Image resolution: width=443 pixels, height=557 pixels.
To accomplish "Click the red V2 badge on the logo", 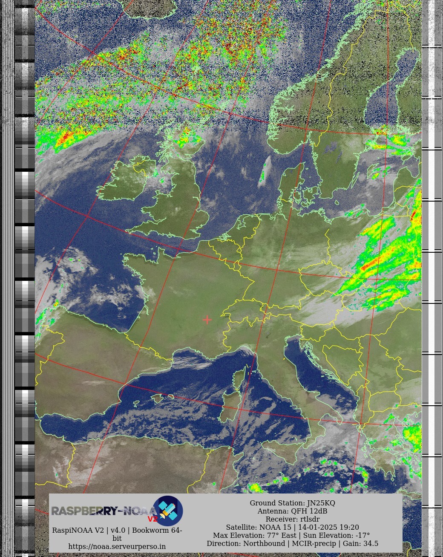I will pyautogui.click(x=152, y=519).
